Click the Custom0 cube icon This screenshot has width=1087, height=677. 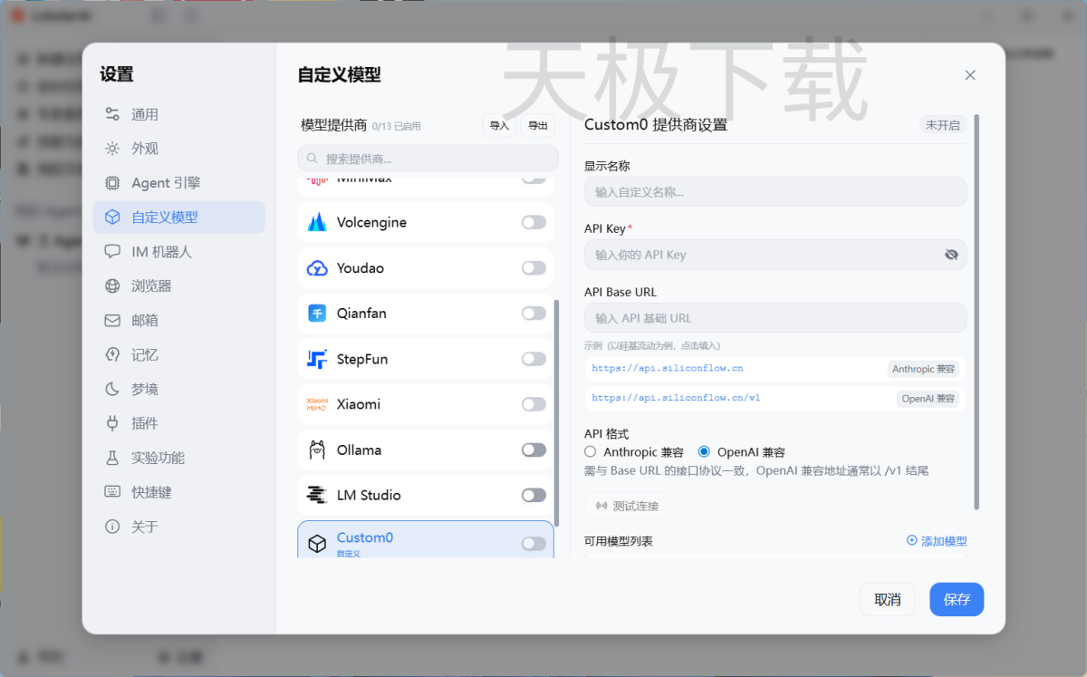point(317,544)
